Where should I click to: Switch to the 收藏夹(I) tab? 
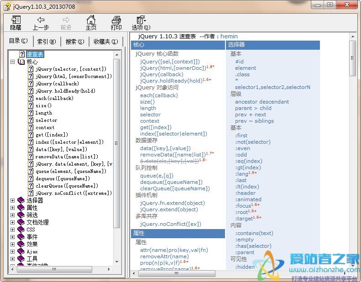106,42
